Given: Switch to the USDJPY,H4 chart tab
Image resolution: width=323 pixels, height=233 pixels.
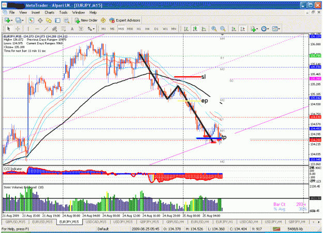Looking at the screenshot, I should coord(273,222).
